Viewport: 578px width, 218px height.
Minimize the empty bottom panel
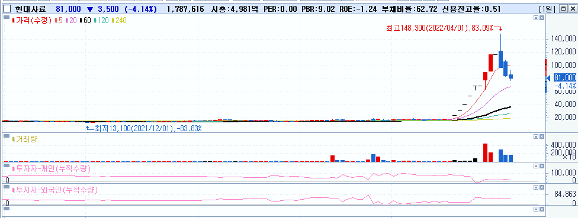pos(536,209)
